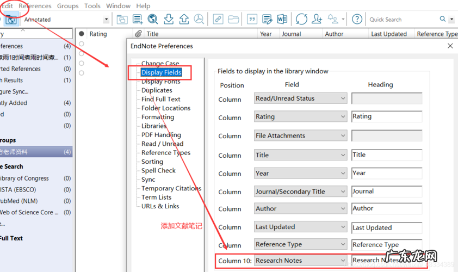
Task: Open the Tools menu
Action: tap(92, 6)
